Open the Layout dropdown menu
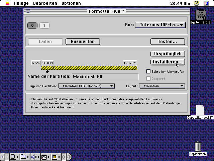Screen dimensions: 214x161 162,86
